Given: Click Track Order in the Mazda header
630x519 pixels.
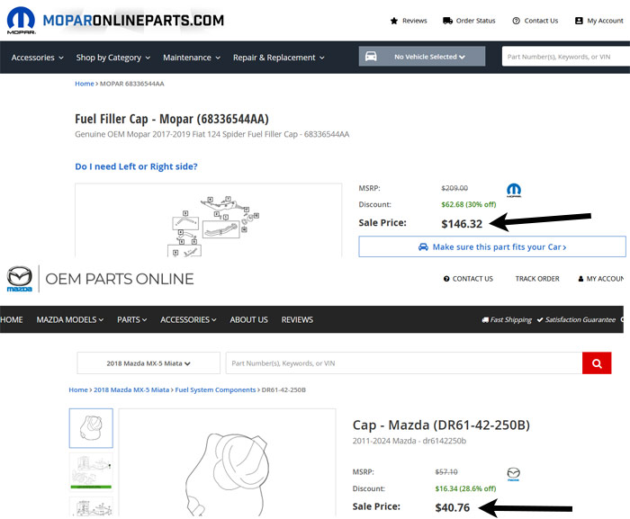Looking at the screenshot, I should pyautogui.click(x=537, y=279).
